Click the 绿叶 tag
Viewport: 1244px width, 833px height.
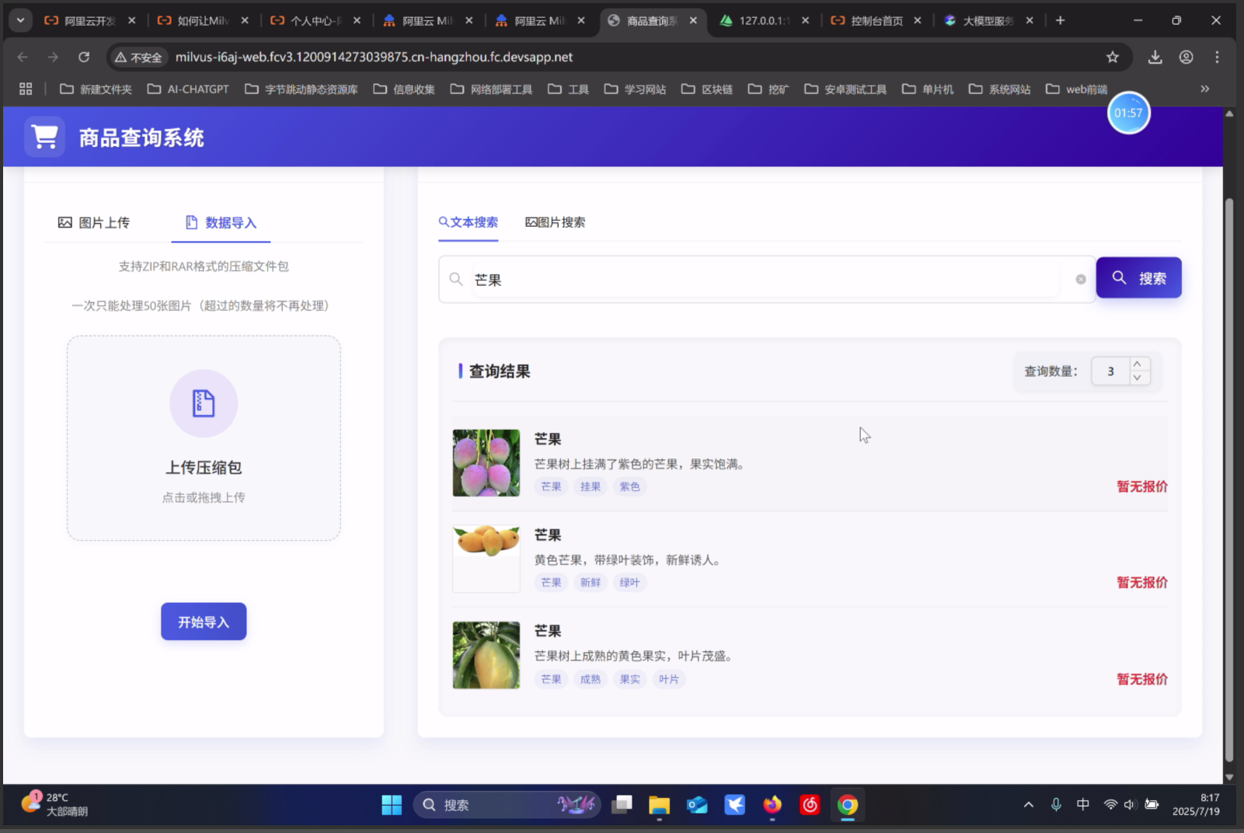pos(629,582)
